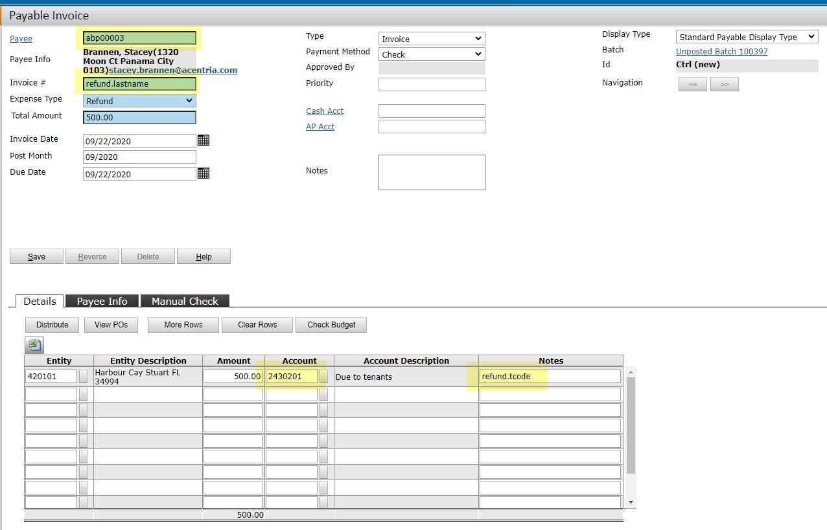
Task: Click the stacey.brannen@acentria.com email link
Action: [x=173, y=70]
